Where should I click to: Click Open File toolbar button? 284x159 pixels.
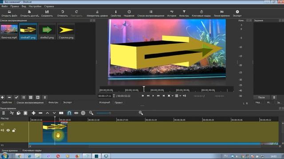pyautogui.click(x=9, y=14)
